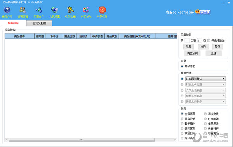The width and height of the screenshot is (233, 147).
Task: Click the table's horizontal scrollbar thumb
Action: click(82, 140)
